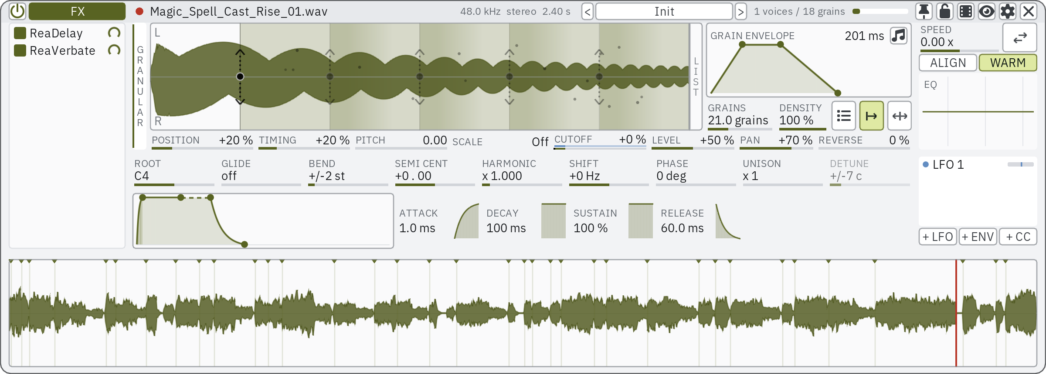Screen dimensions: 1046x374
Task: Open the FX tab
Action: click(77, 11)
